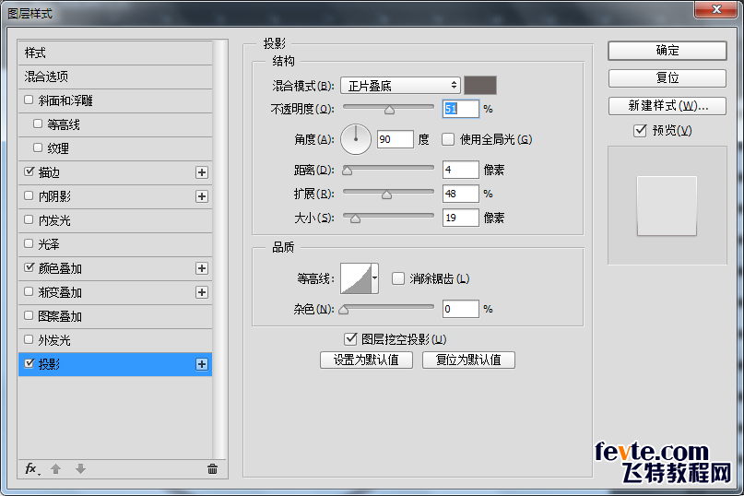This screenshot has height=496, width=744.
Task: Toggle 消除锯齿 checkbox
Action: [x=398, y=278]
